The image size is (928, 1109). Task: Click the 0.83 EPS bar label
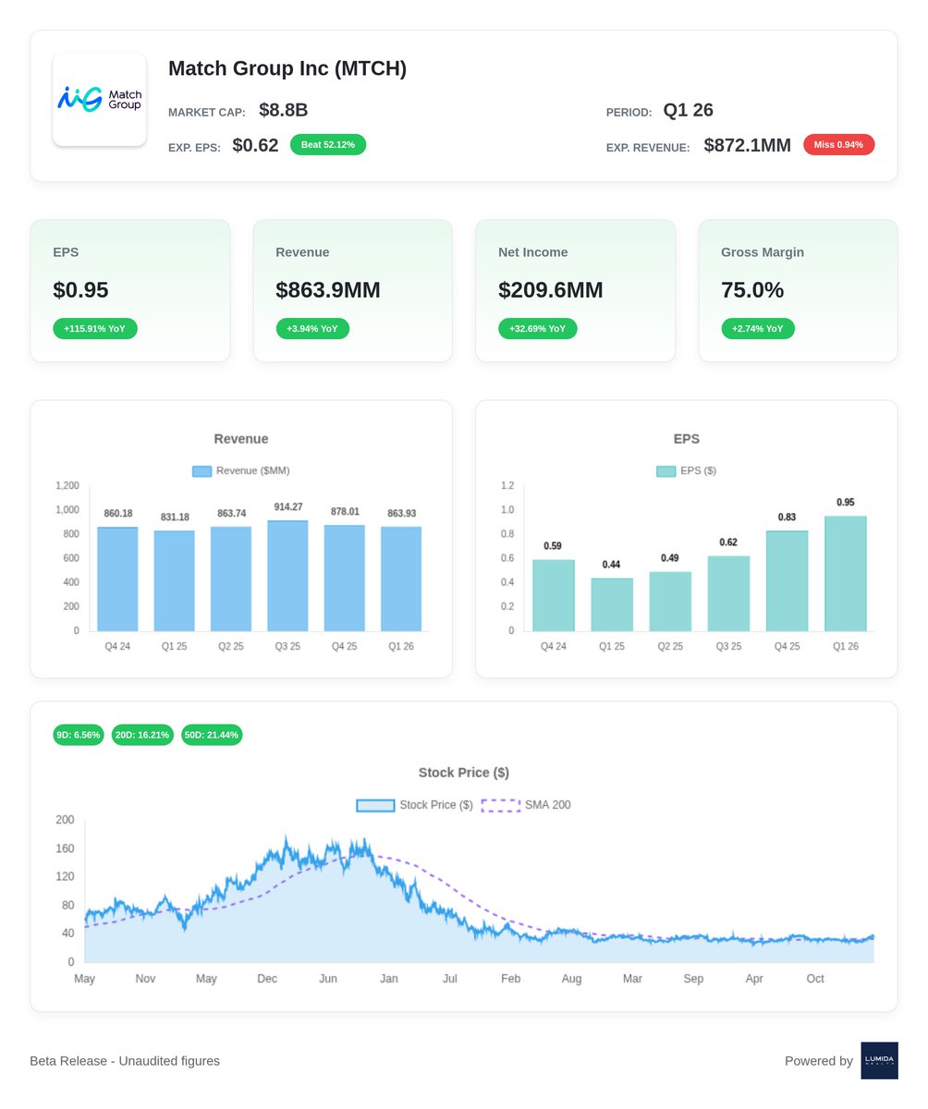[x=787, y=518]
